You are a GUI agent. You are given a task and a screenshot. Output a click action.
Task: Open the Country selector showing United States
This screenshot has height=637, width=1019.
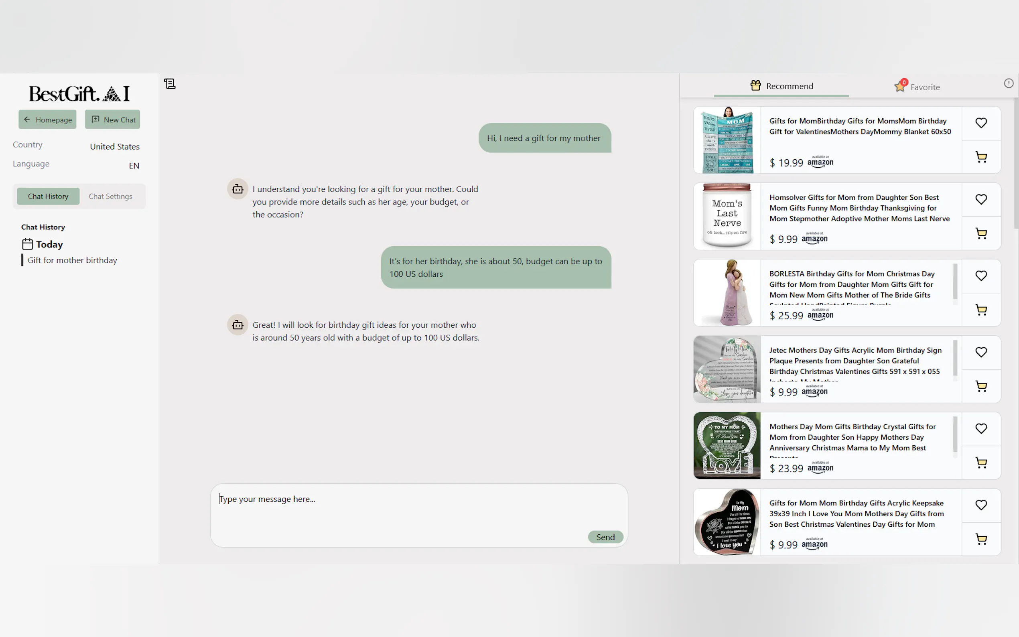(114, 146)
